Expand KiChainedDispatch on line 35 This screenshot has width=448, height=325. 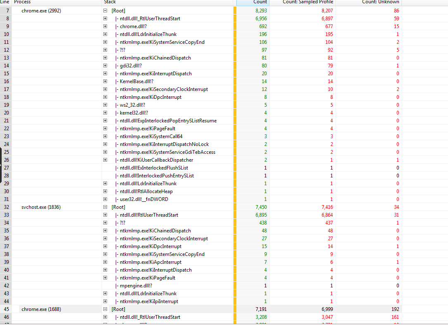click(x=105, y=231)
